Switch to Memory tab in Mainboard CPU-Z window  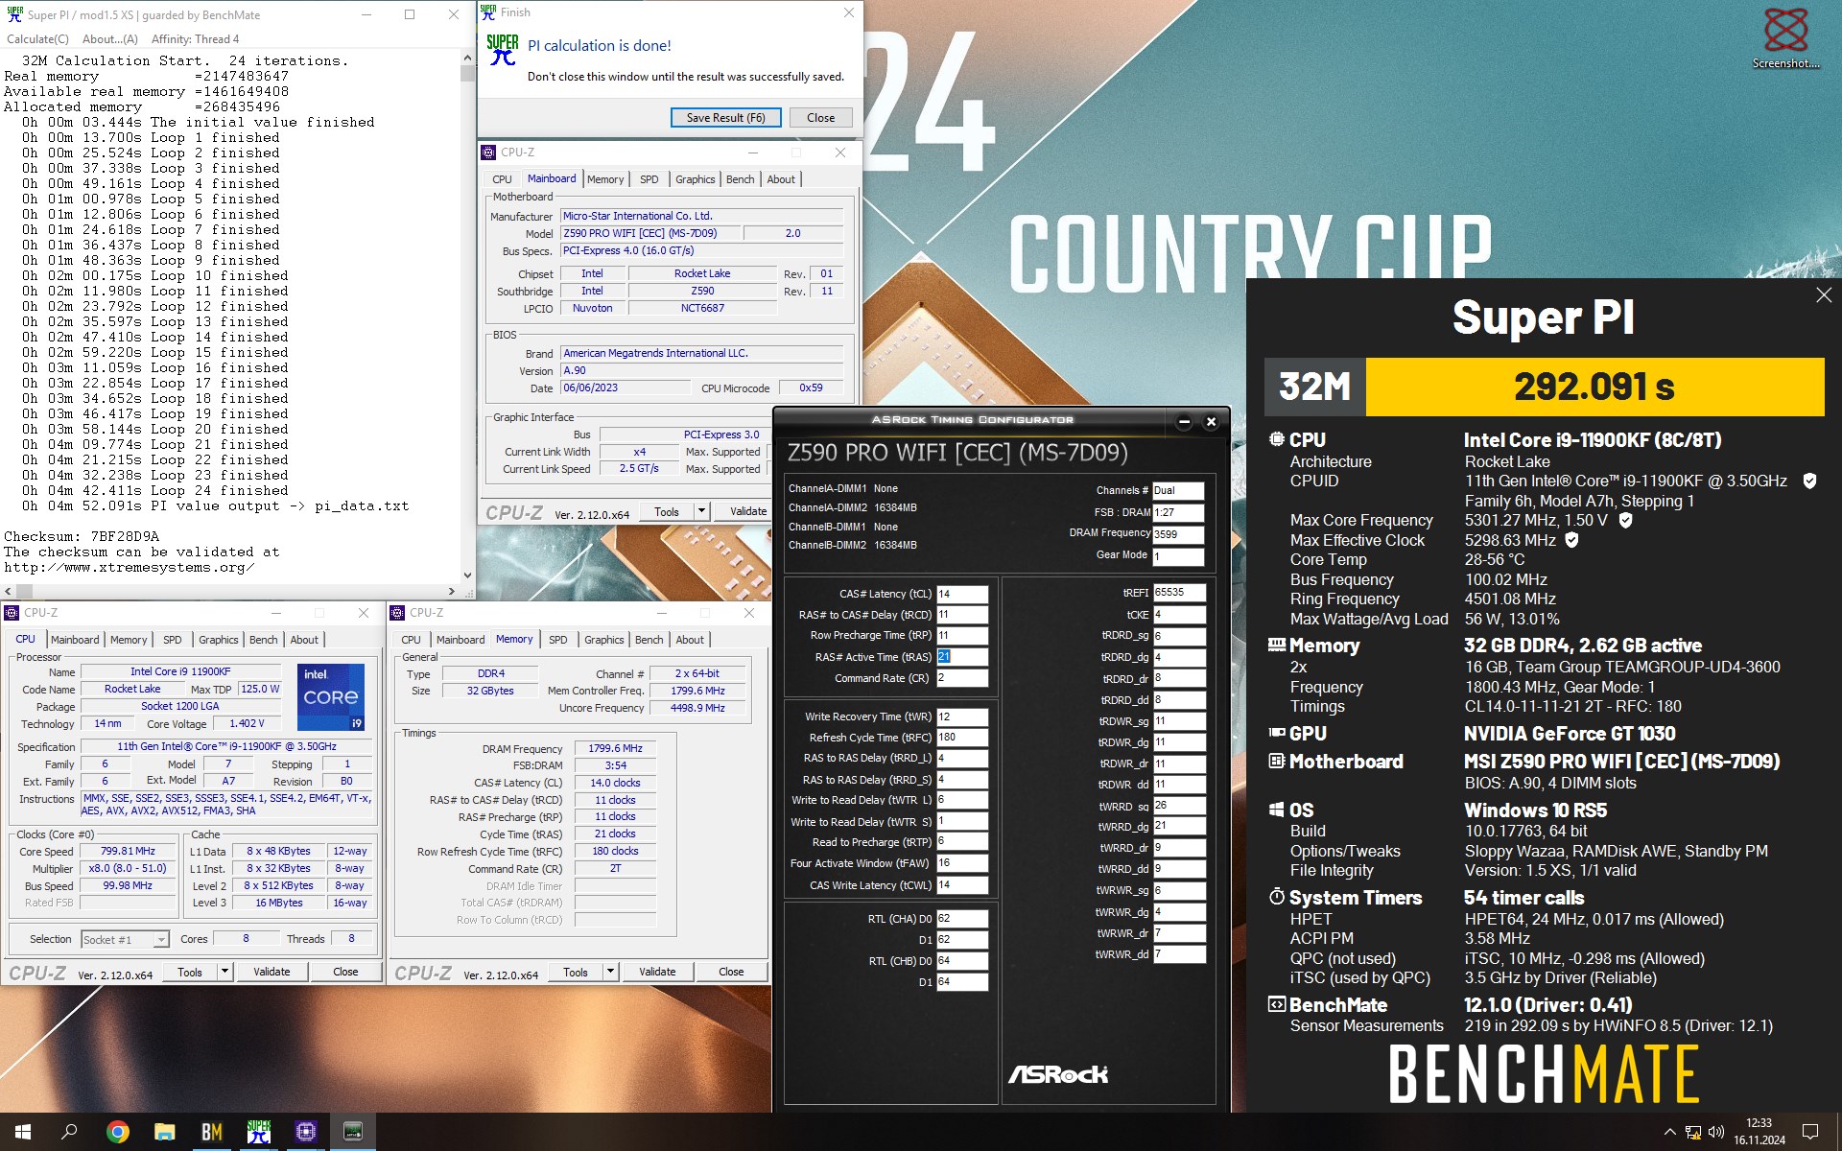coord(605,179)
